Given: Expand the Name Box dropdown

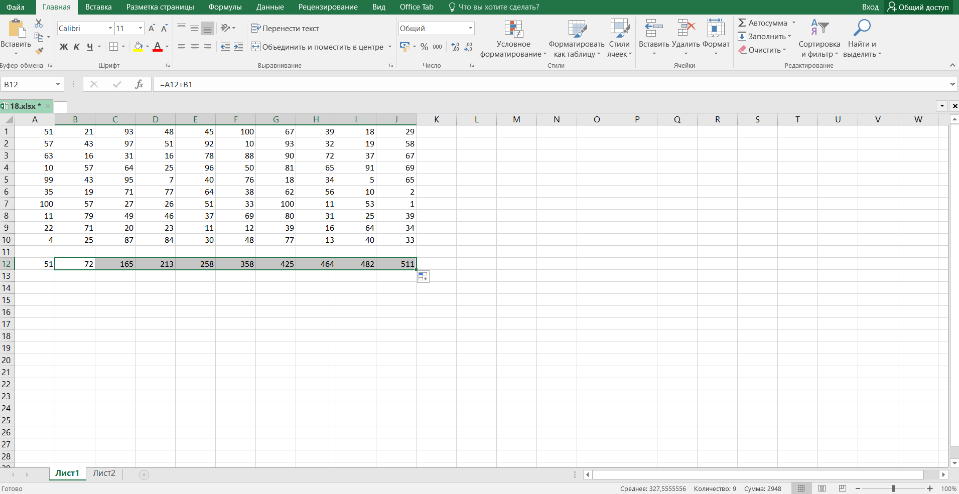Looking at the screenshot, I should (58, 84).
